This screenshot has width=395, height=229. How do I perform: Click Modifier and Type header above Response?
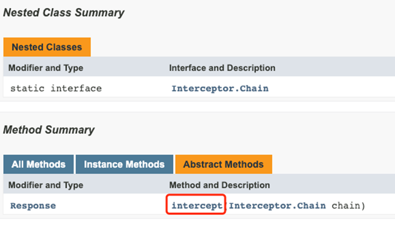[46, 185]
